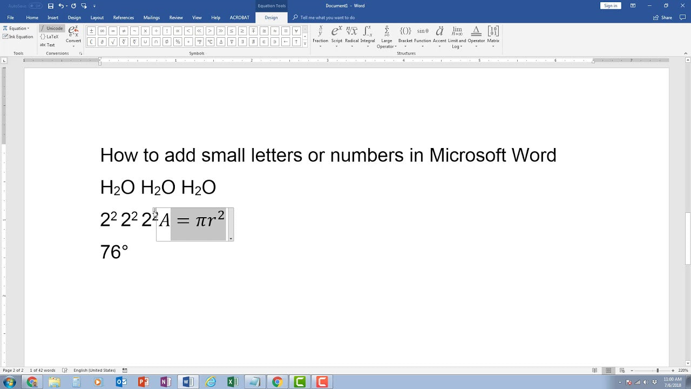Expand the Symbols gallery More arrow
The image size is (691, 389).
305,44
